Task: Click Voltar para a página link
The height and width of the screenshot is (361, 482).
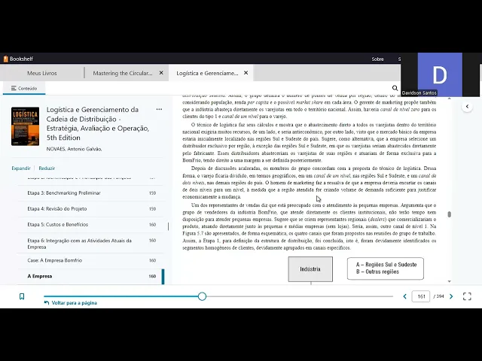Action: [70, 303]
